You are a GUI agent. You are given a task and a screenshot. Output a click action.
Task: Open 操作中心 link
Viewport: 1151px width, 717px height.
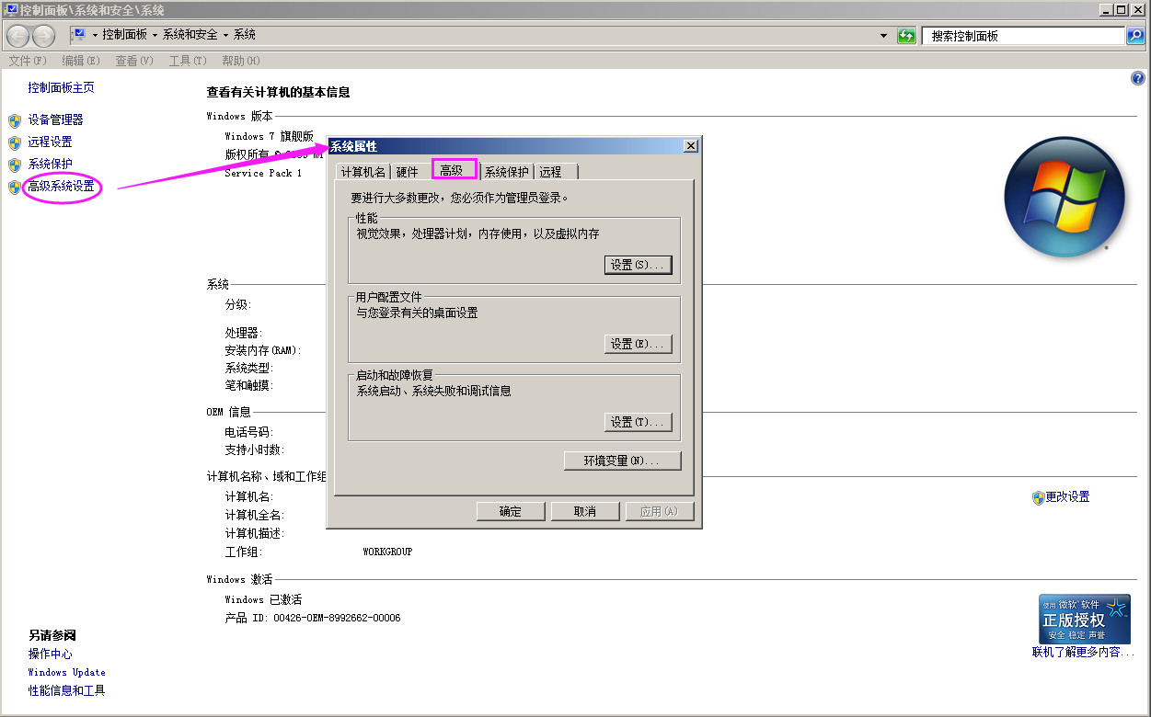point(50,654)
